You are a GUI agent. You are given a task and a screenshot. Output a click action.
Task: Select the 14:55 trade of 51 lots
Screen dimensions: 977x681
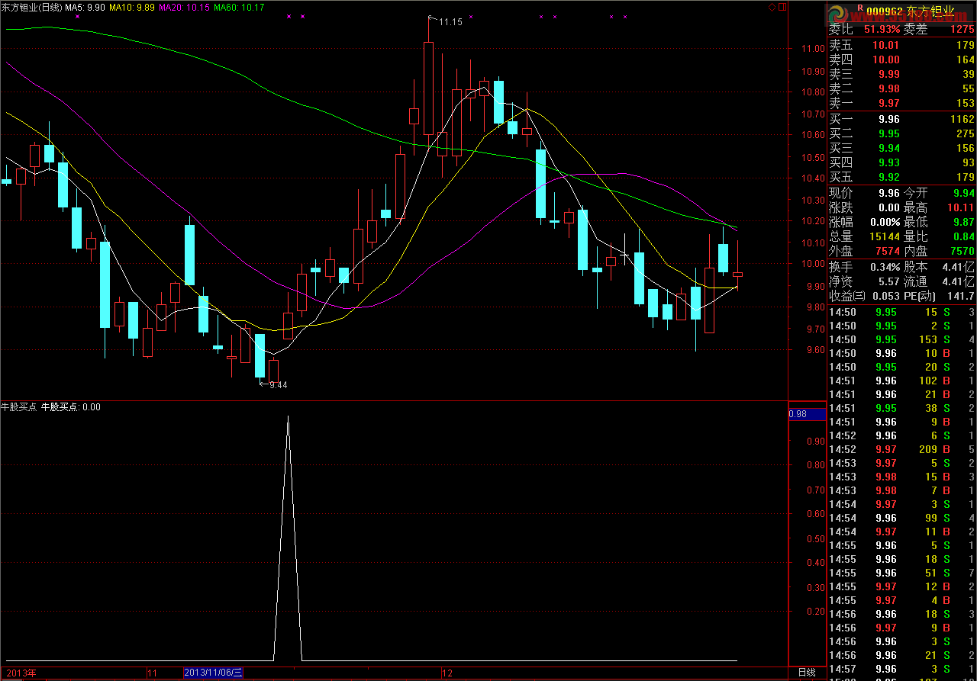(902, 573)
